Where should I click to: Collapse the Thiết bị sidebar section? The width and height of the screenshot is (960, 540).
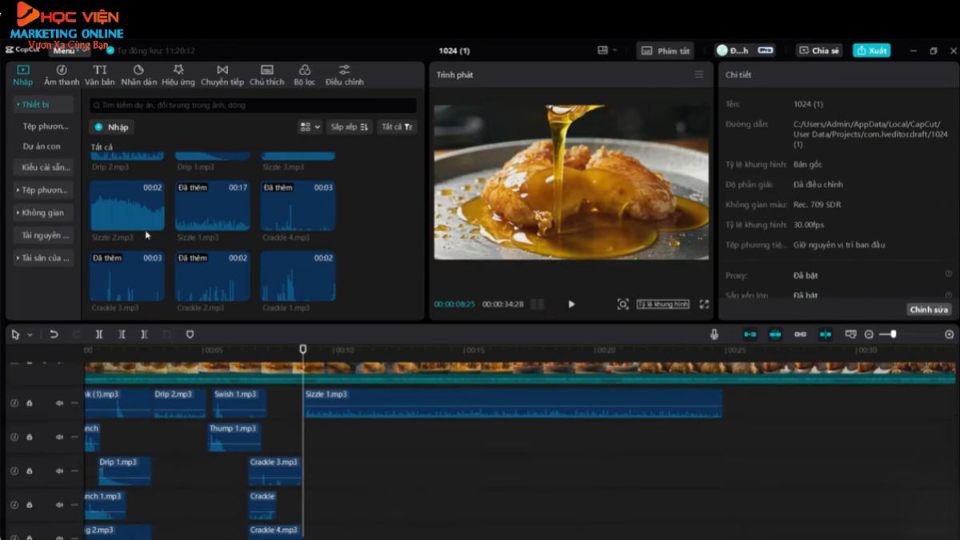tap(43, 105)
